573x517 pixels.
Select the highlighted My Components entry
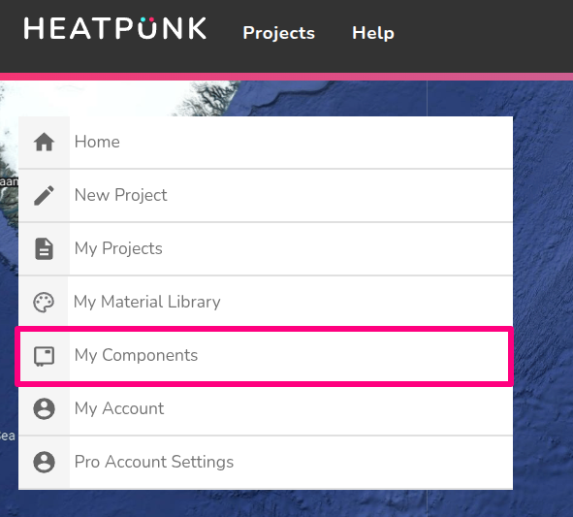[265, 357]
